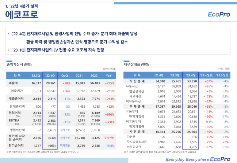Click the '2022' column header in income statement
Viewport: 237px width, 163px height.
(94, 76)
